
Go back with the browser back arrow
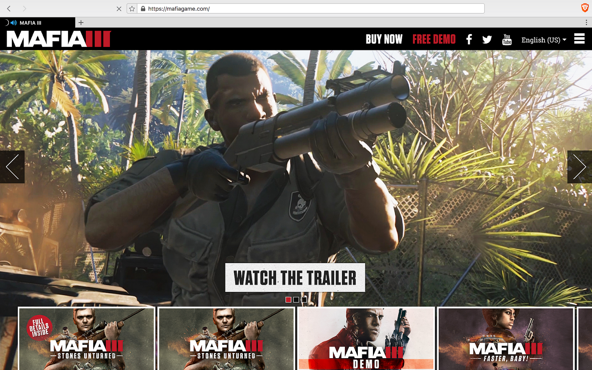(9, 9)
